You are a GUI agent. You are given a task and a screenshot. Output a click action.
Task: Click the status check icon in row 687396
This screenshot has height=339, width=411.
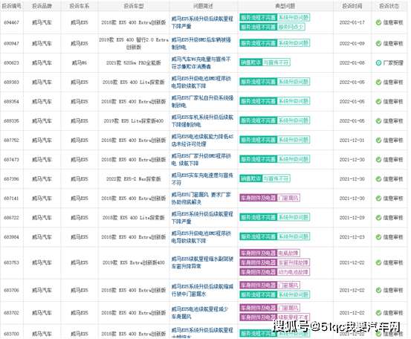pyautogui.click(x=378, y=179)
